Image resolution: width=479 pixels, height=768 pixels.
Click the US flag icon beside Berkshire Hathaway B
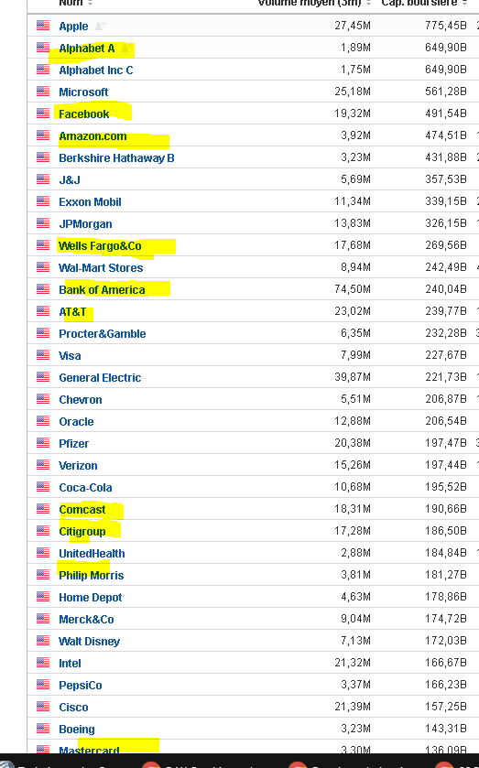(43, 157)
